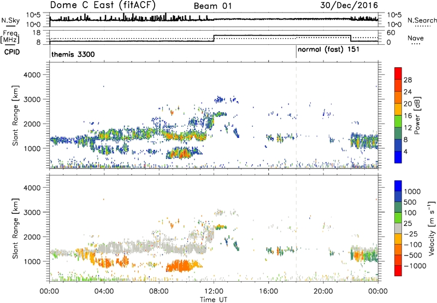Image resolution: width=437 pixels, height=303 pixels.
Task: Click the plot title 'Dome C East (fitACF)'
Action: 103,5
